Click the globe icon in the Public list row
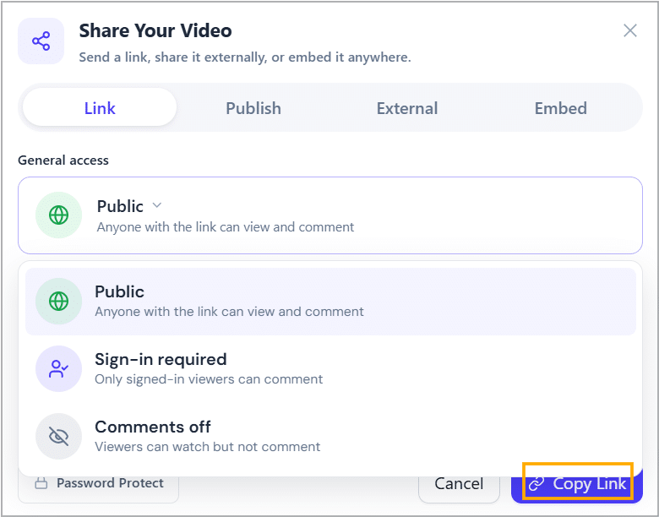Screen dimensions: 659x517 click(x=58, y=301)
